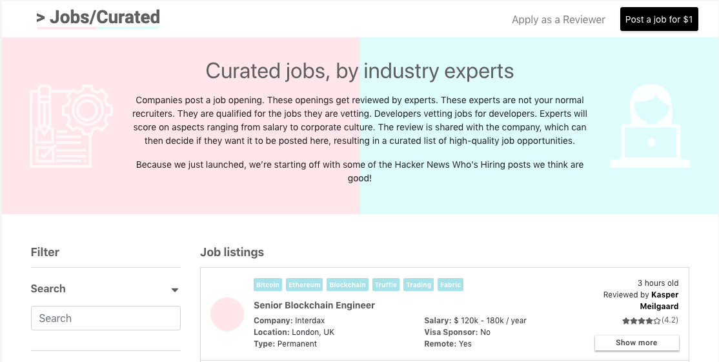Click the person with laptop illustration

650,126
